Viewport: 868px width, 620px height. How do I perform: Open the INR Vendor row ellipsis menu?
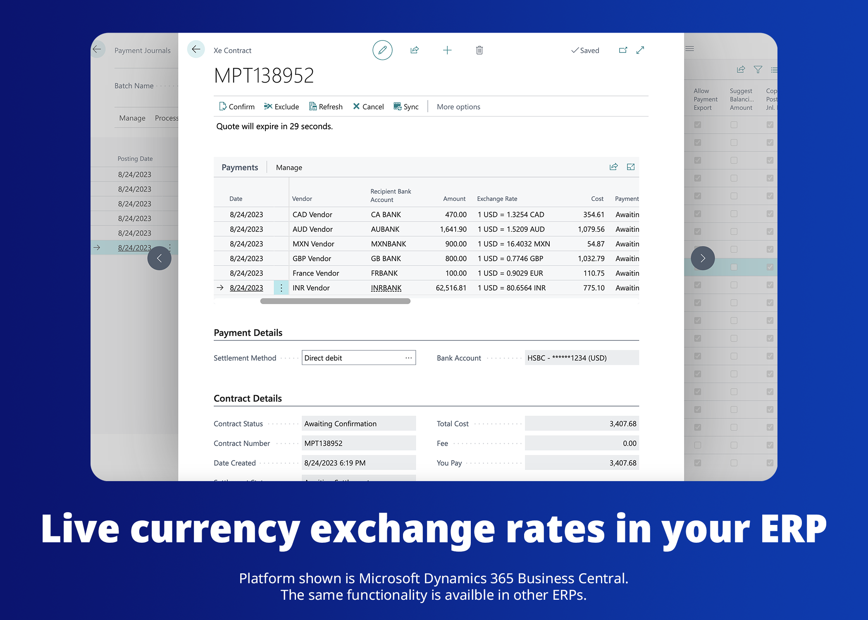(281, 287)
